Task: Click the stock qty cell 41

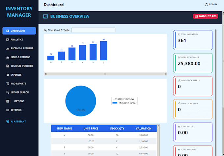Action: pyautogui.click(x=117, y=147)
